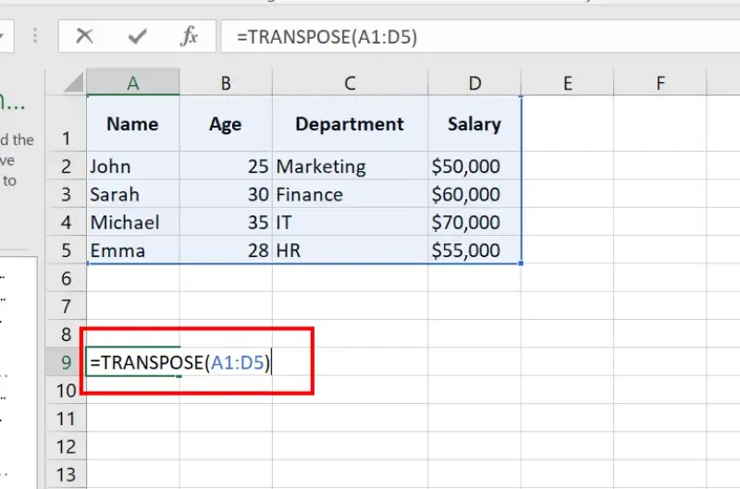Click inside the formula bar text
Viewport: 740px width, 489px height.
click(480, 36)
